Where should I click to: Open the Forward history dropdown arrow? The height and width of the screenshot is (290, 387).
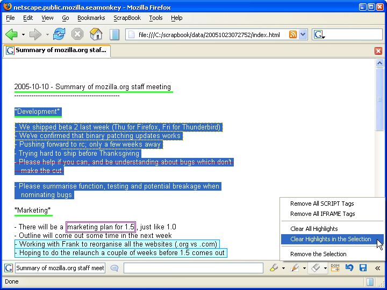click(x=47, y=34)
